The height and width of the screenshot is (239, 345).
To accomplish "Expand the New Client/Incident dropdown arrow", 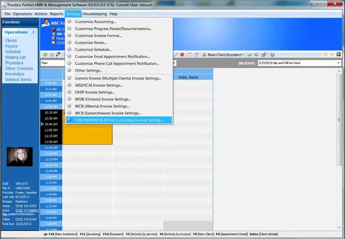I will tap(243, 54).
